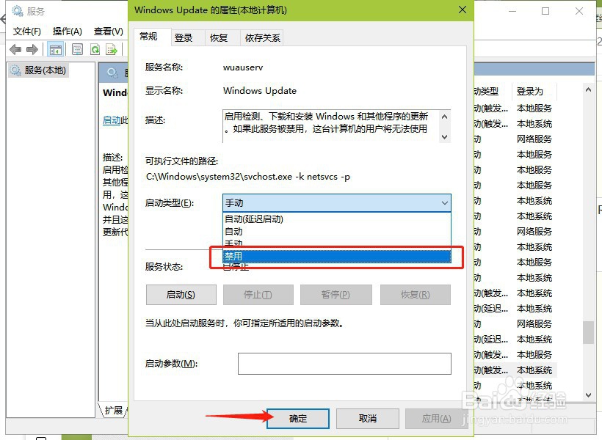The image size is (602, 440).
Task: Click the back arrow in Services toolbar
Action: (x=15, y=49)
